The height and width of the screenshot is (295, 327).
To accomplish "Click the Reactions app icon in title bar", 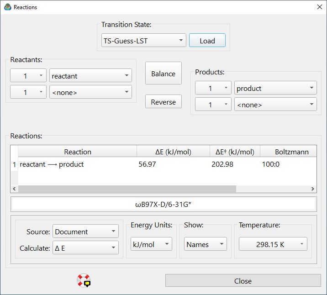I will tap(7, 7).
